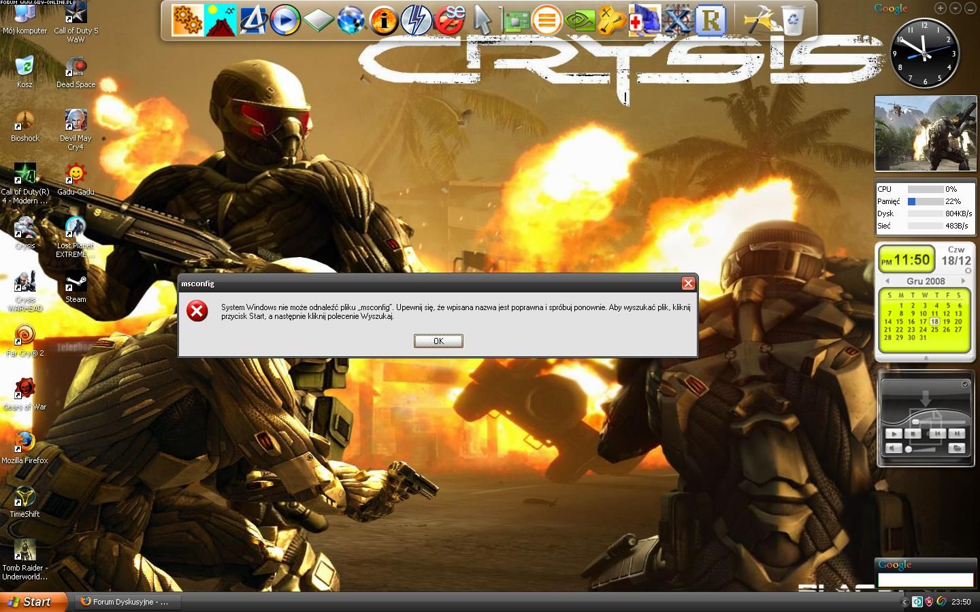Collapse the calendar gadget with bottom chevron
This screenshot has width=980, height=612.
[x=926, y=358]
